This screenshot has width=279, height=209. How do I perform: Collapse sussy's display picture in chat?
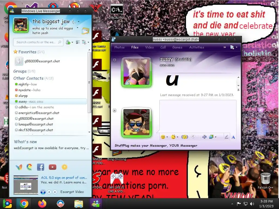115,60
